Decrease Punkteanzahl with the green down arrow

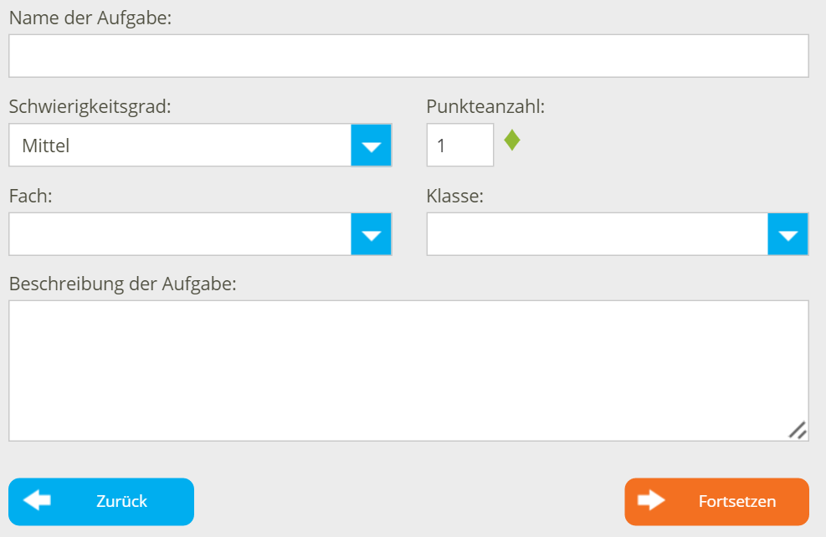(x=512, y=146)
